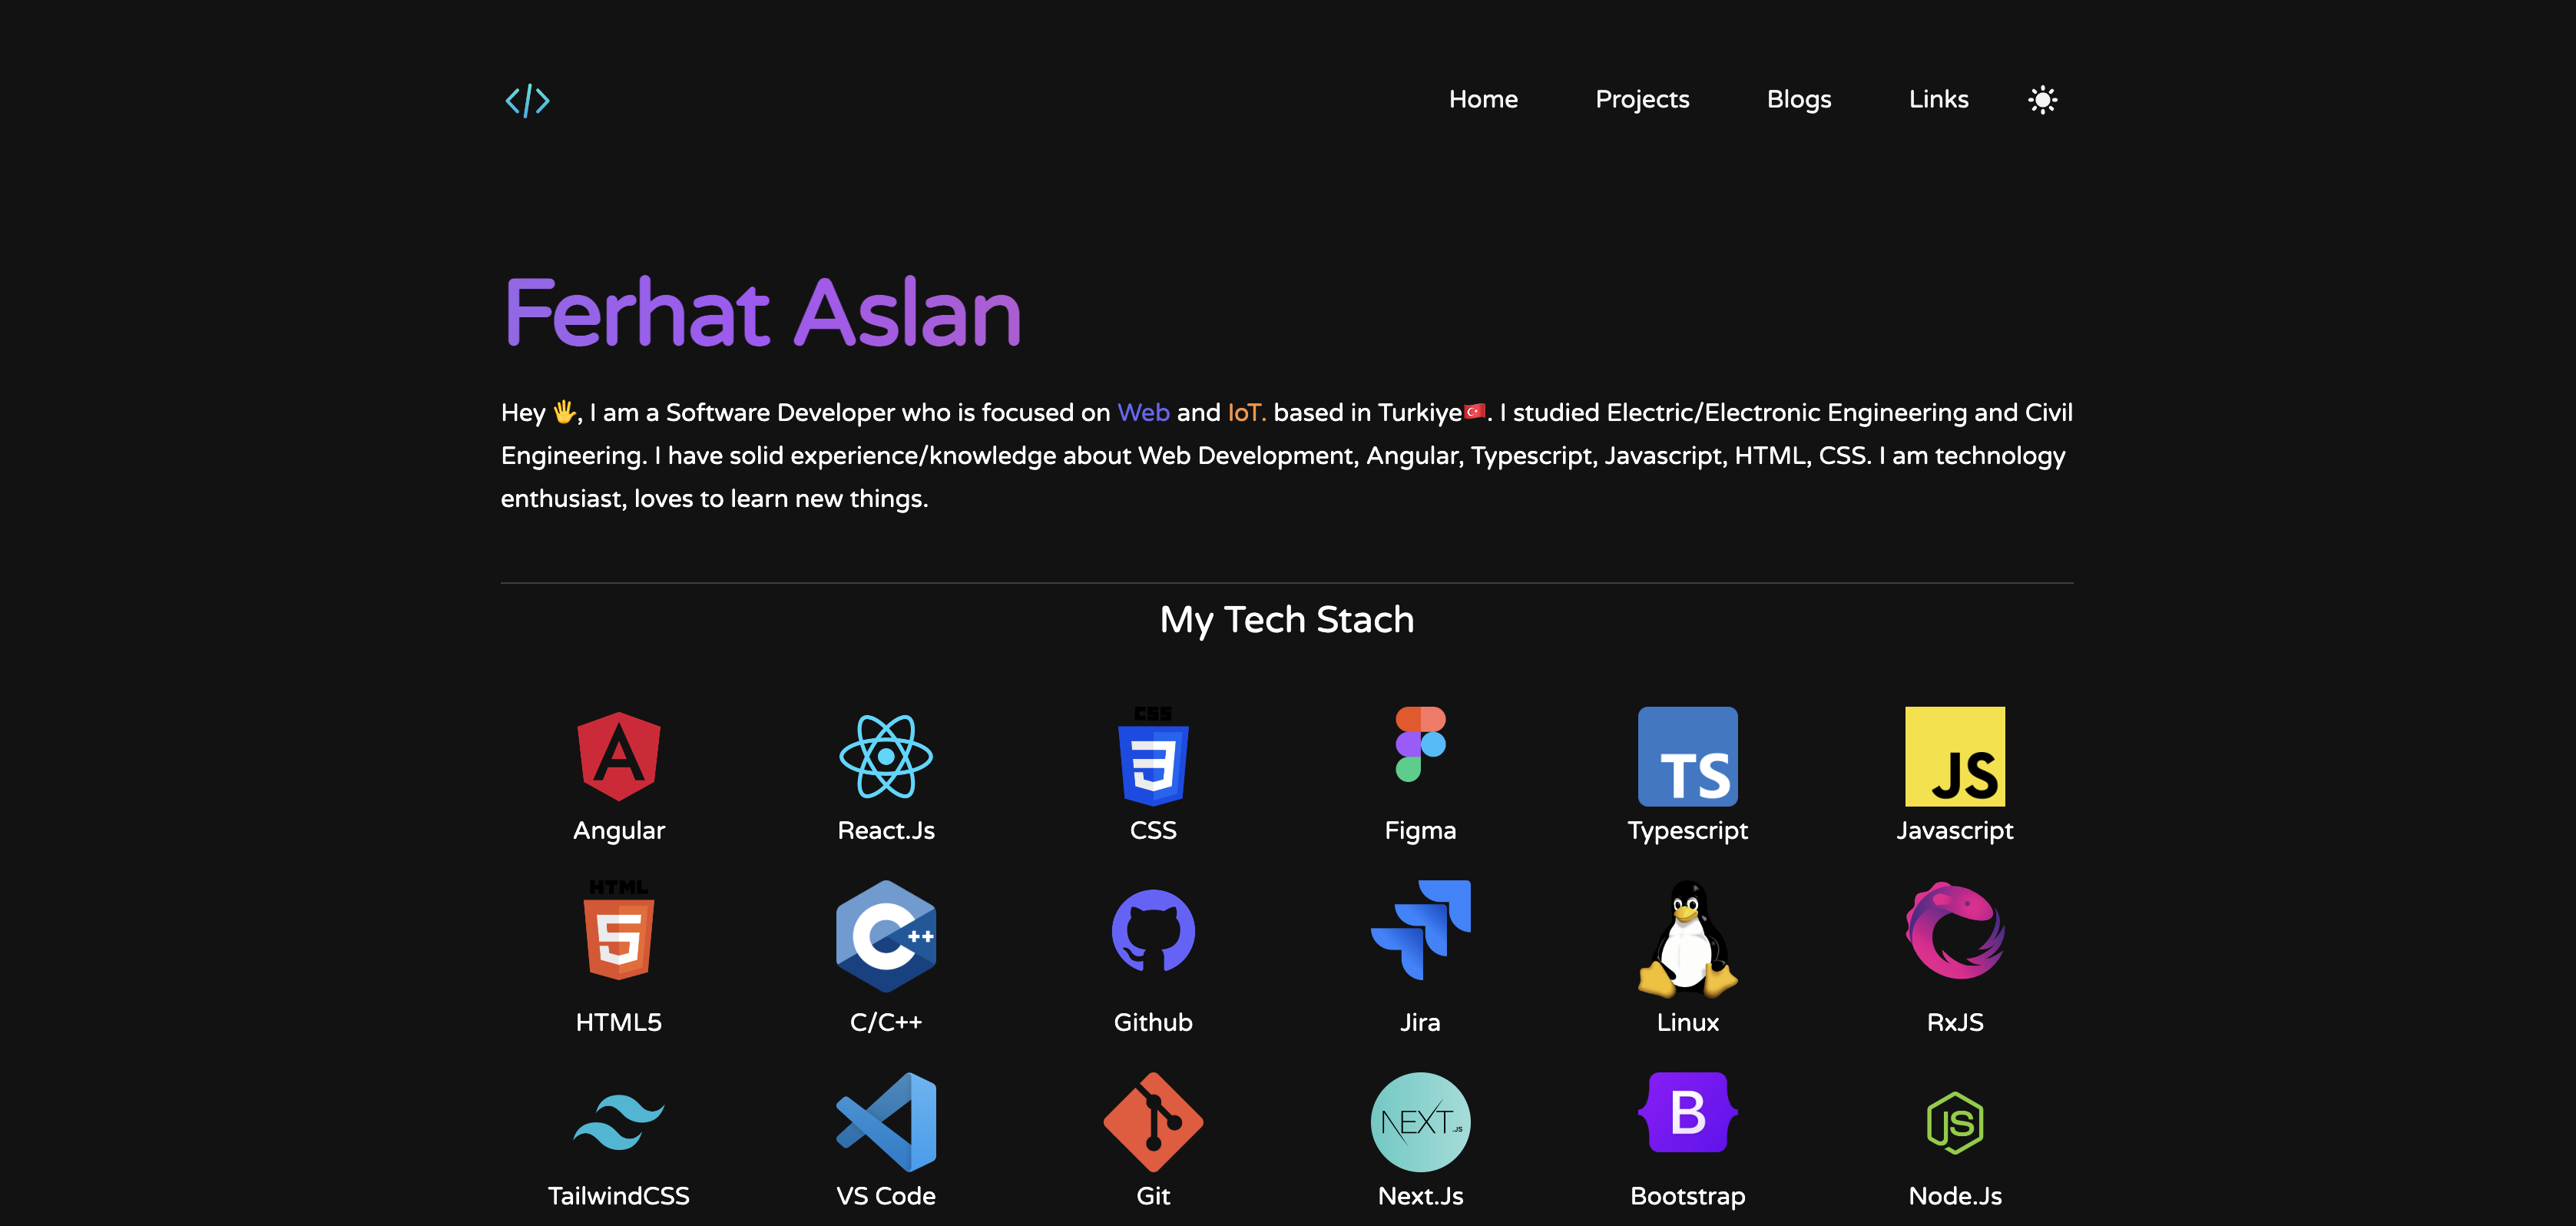Click the VS Code label text

(x=886, y=1196)
